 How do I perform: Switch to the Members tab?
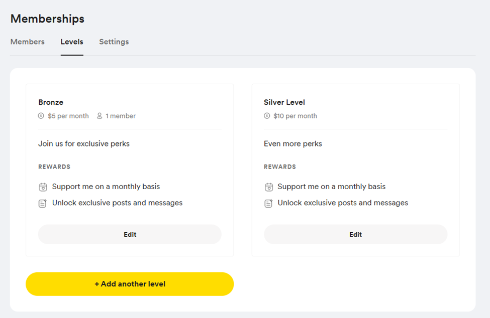coord(28,42)
